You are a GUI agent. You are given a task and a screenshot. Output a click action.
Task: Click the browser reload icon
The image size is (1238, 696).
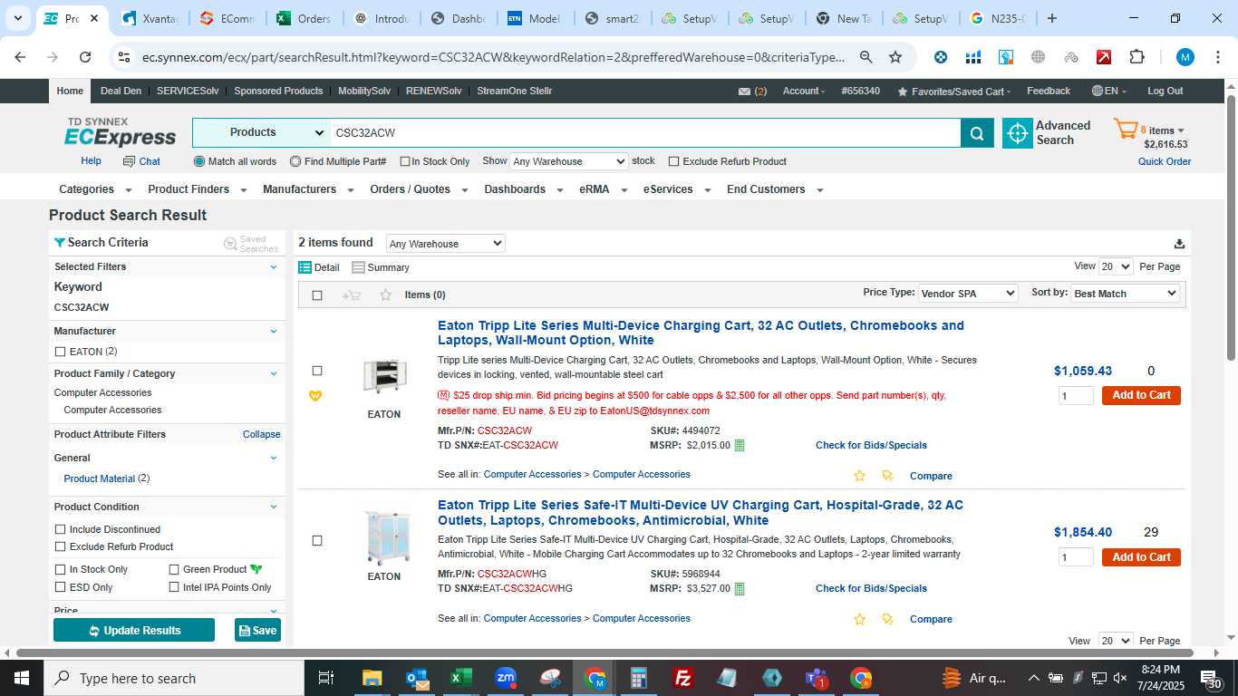[x=85, y=57]
